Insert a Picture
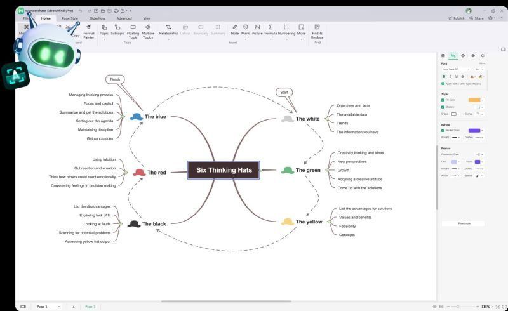Viewport: 508px width, 311px height. (257, 30)
